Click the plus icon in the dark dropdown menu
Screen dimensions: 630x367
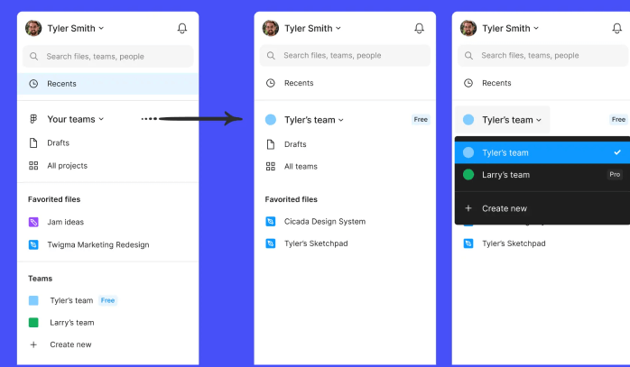pyautogui.click(x=468, y=208)
